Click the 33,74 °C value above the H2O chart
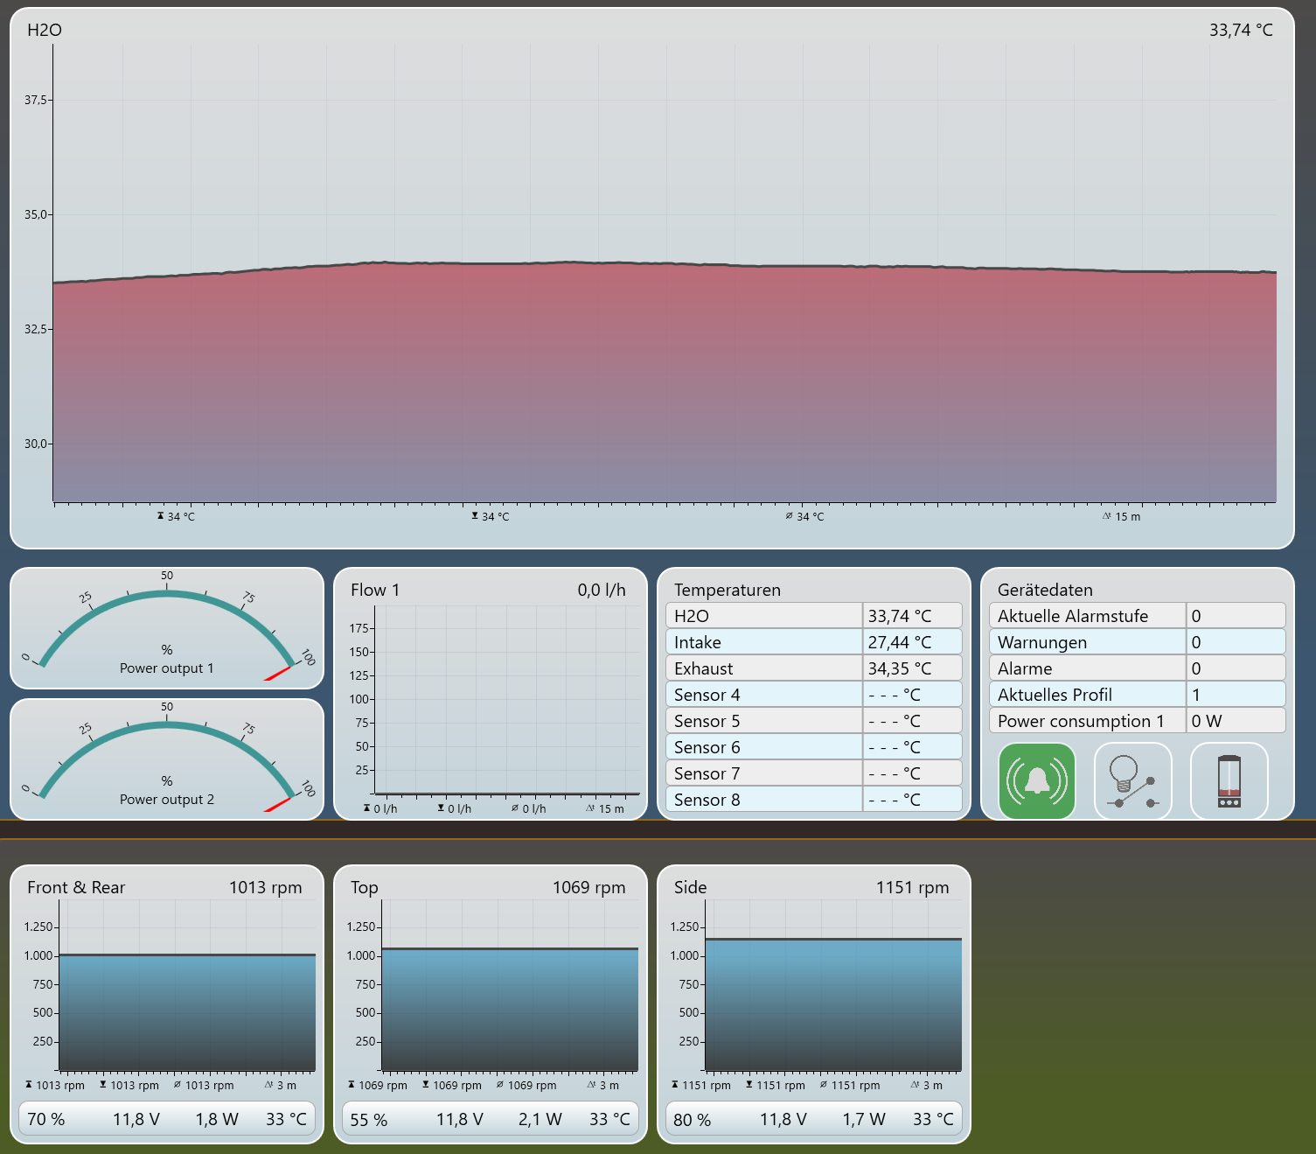Screen dimensions: 1316x1154 coord(1241,30)
